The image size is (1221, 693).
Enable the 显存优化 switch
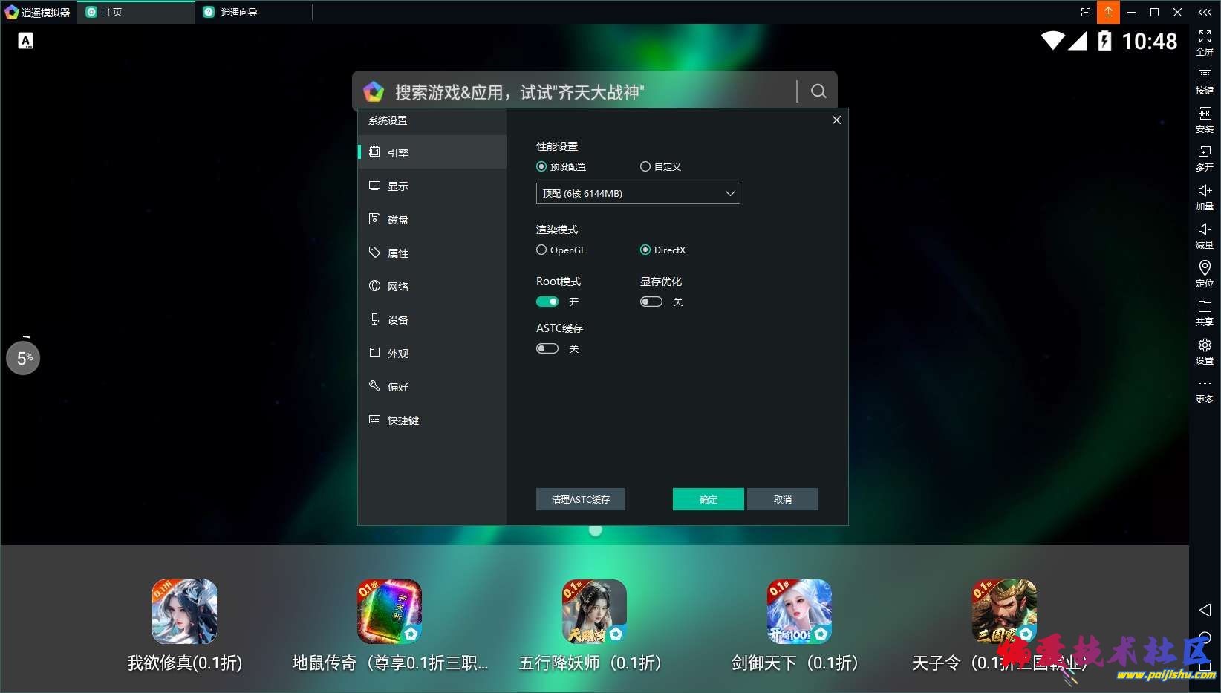[651, 302]
